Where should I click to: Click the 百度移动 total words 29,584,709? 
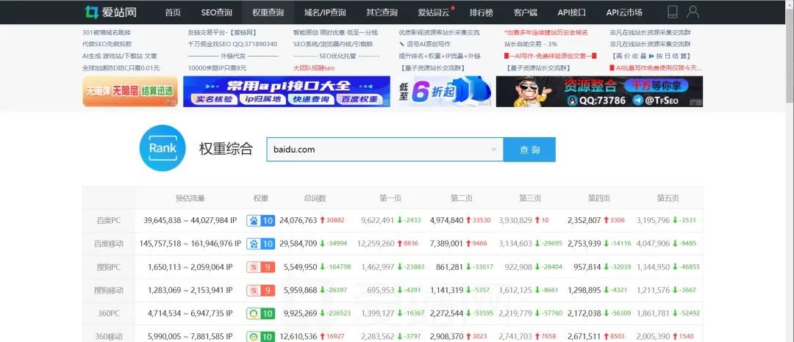coord(298,244)
